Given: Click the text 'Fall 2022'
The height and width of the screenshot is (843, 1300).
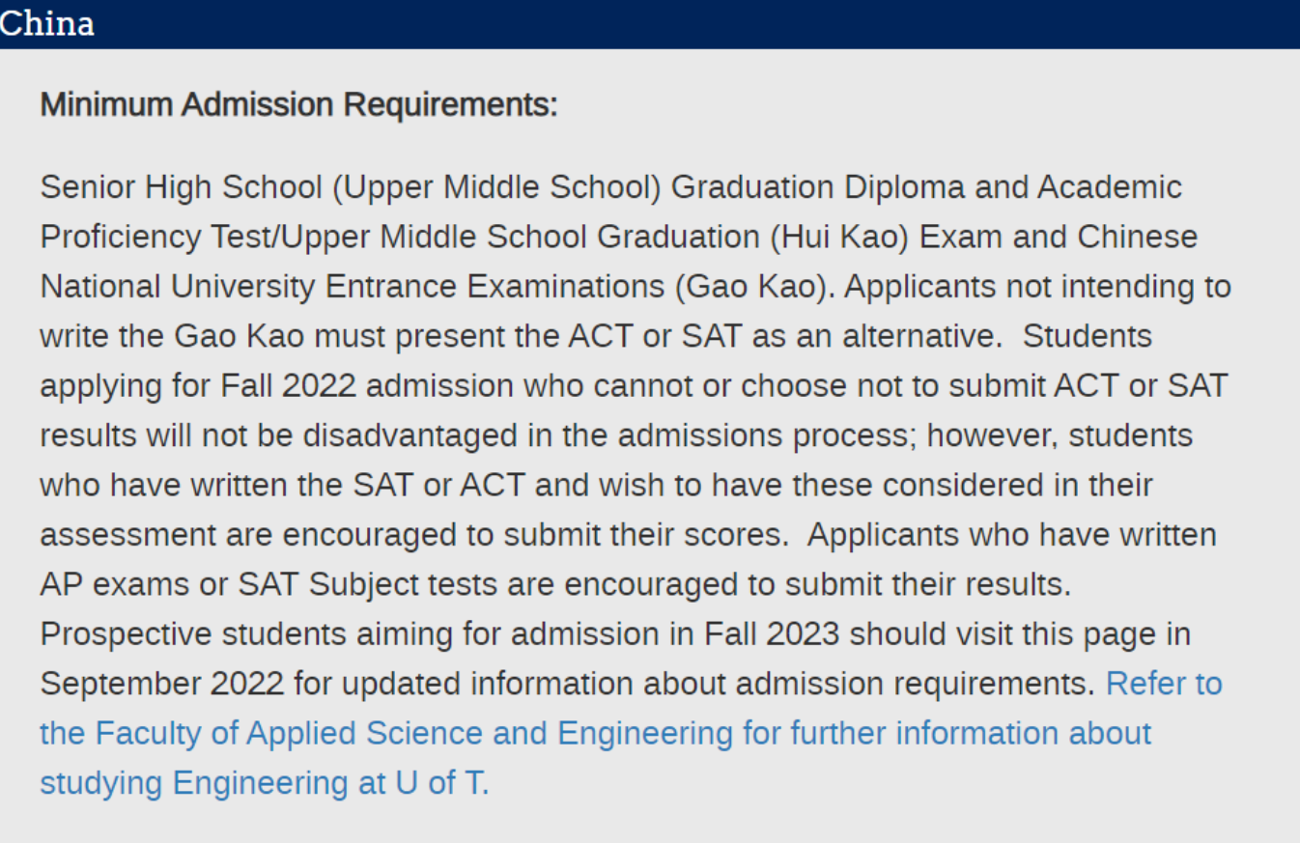Looking at the screenshot, I should [x=288, y=385].
